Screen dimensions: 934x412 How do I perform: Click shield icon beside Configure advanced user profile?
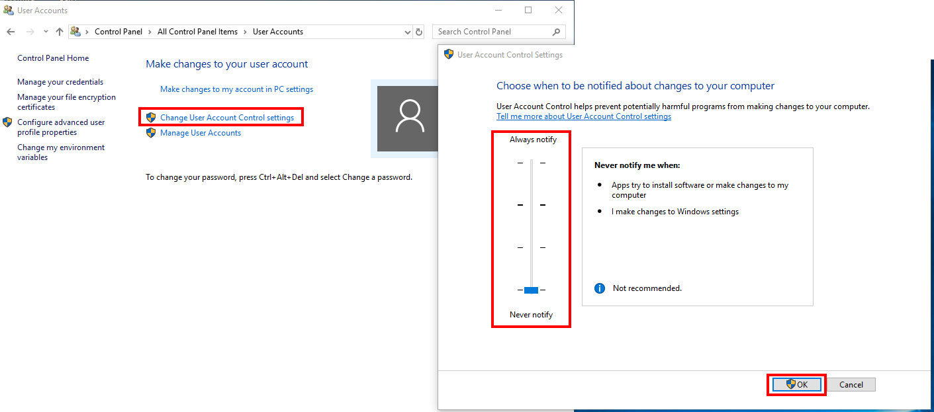pos(8,122)
